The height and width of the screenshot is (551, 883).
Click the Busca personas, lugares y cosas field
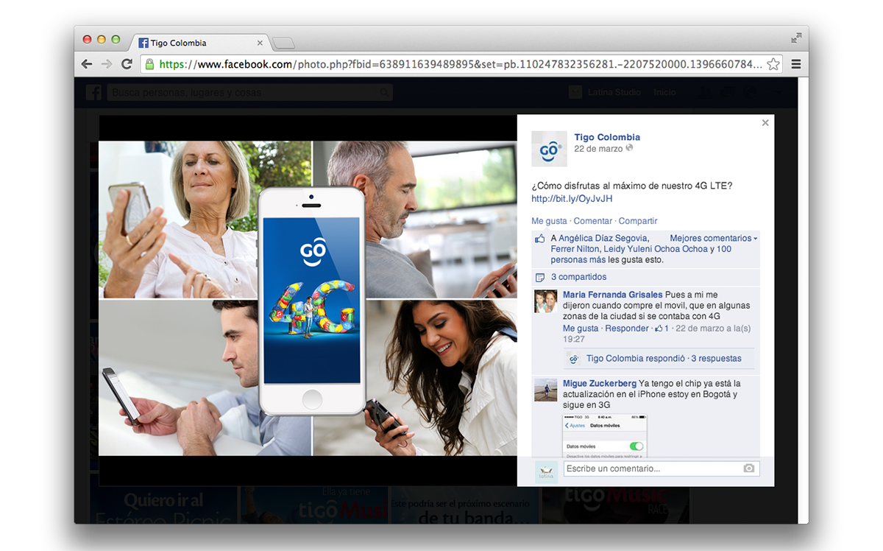250,92
